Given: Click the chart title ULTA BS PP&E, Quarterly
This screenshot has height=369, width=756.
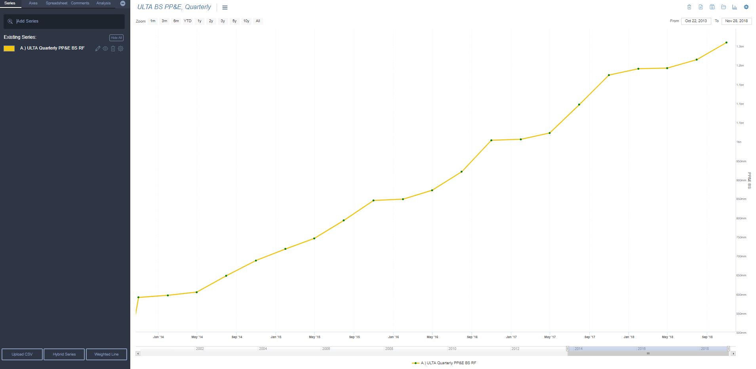Looking at the screenshot, I should coord(174,7).
